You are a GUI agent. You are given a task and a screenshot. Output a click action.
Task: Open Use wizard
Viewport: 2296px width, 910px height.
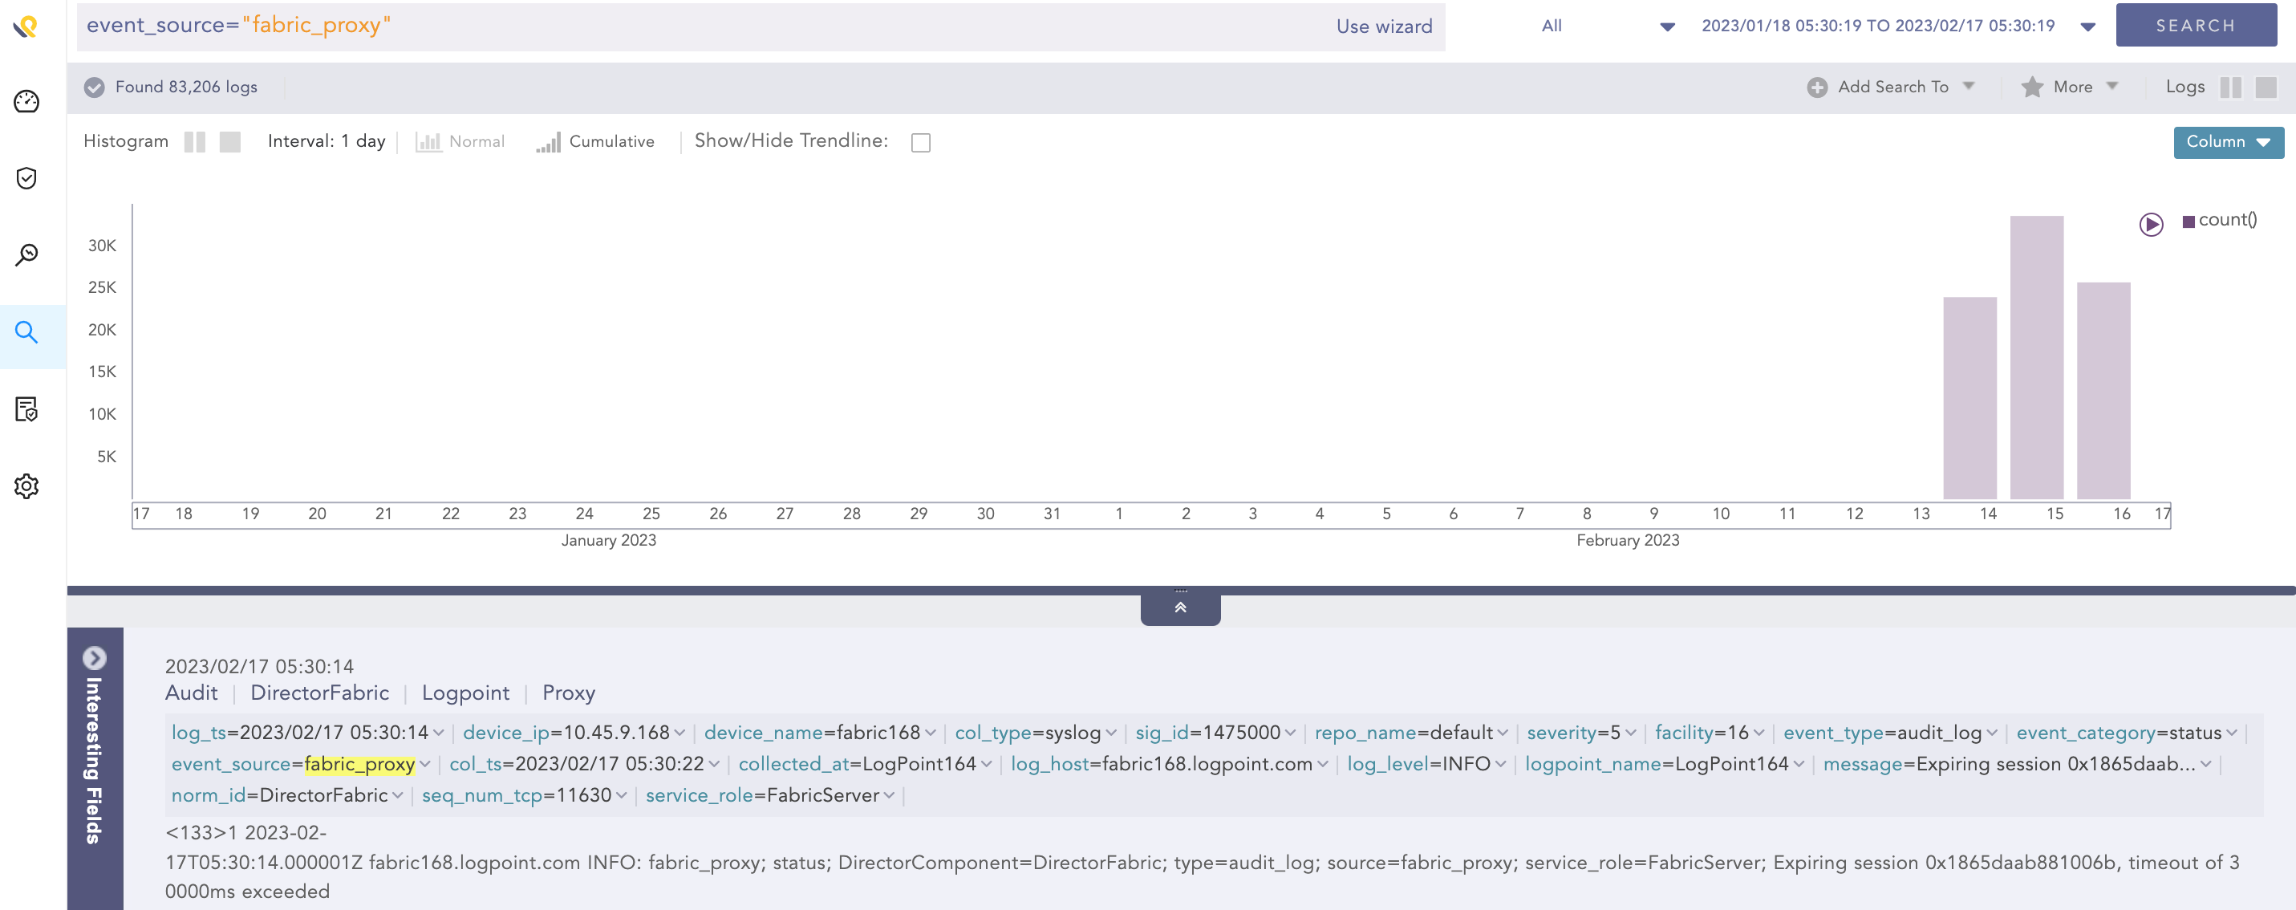click(1382, 26)
